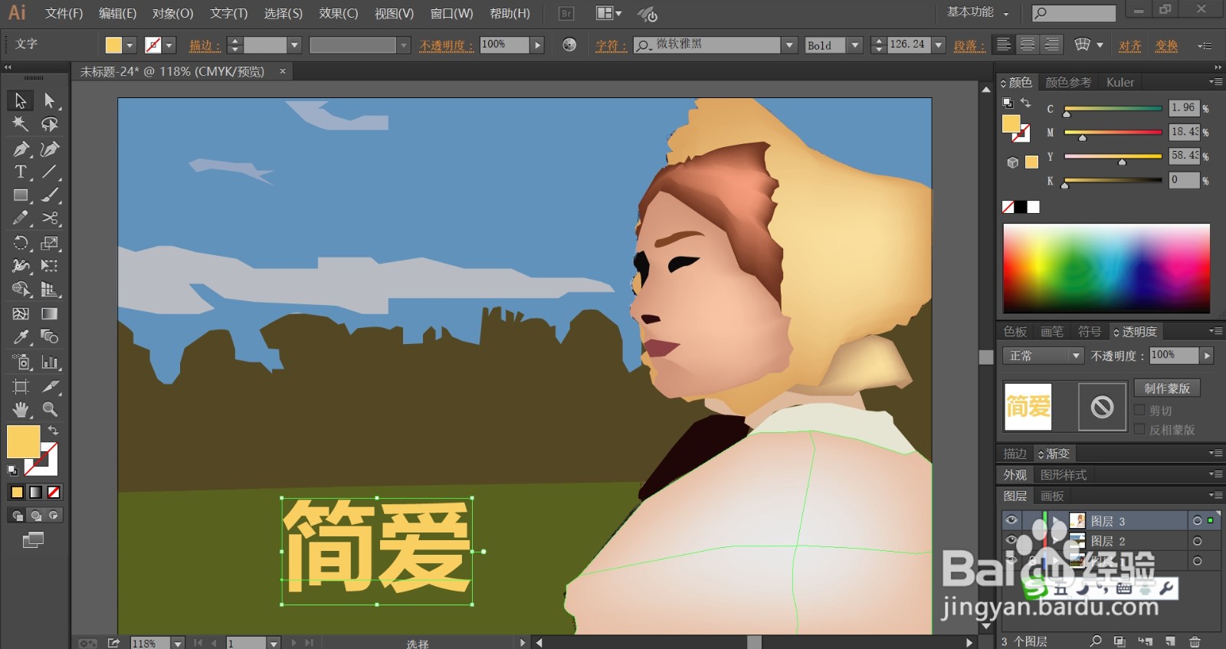Image resolution: width=1226 pixels, height=649 pixels.
Task: Open the Recolor Artwork wheel icon
Action: [x=569, y=44]
